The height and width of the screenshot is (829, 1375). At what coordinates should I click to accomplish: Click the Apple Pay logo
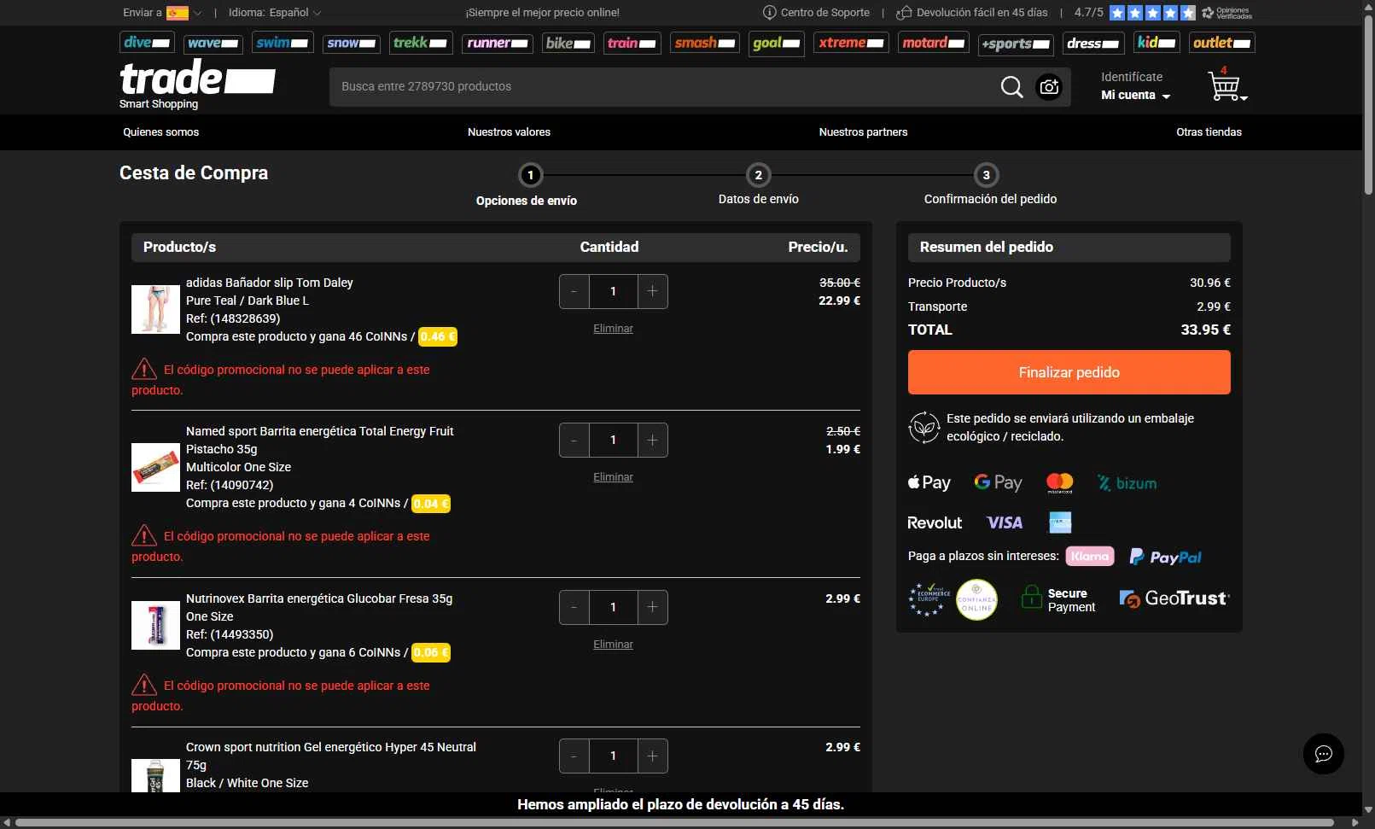929,483
